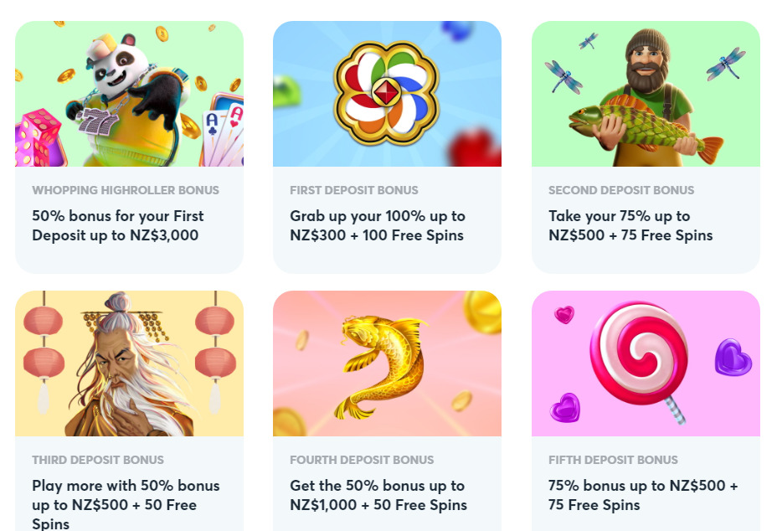Click the golden koi fish image

[x=387, y=363]
